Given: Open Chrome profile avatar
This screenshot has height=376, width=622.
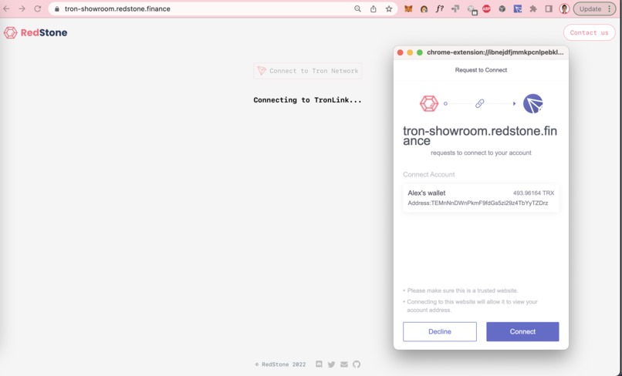Looking at the screenshot, I should [564, 8].
